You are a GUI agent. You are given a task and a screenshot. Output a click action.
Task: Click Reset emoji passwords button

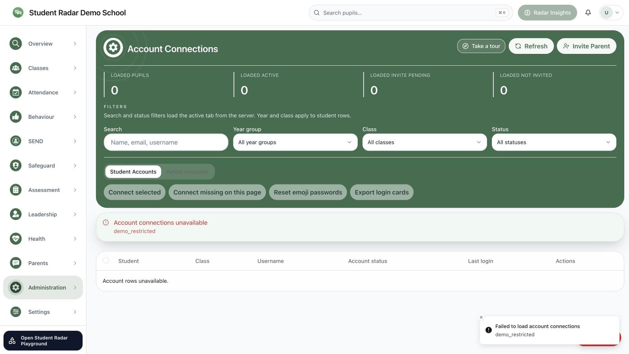[308, 192]
